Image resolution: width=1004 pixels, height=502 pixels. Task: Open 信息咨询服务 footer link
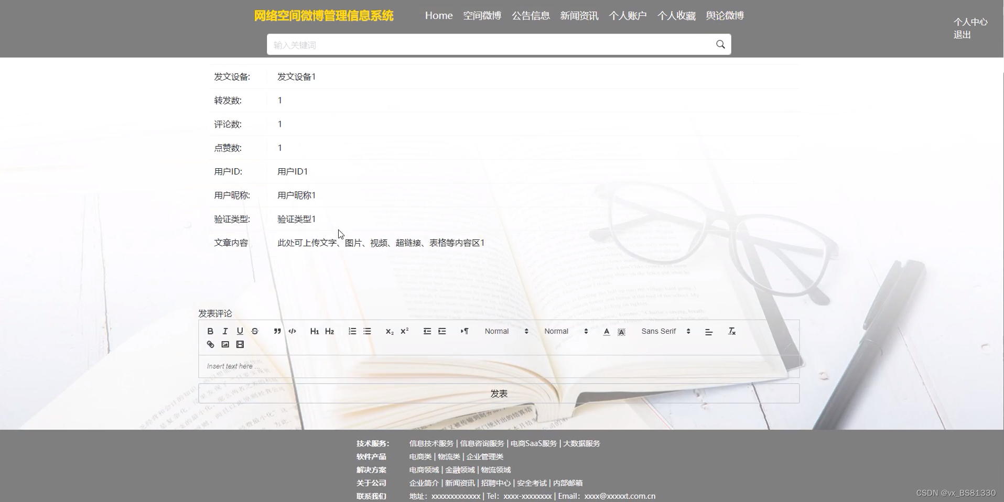coord(482,443)
